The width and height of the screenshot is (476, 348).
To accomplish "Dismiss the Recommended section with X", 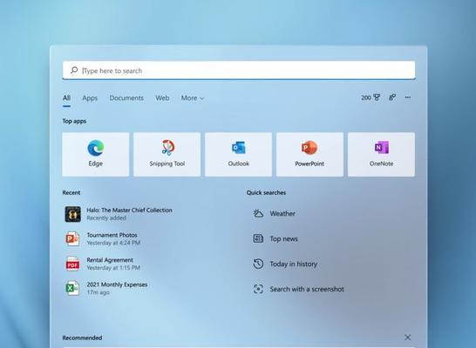I will click(x=408, y=338).
